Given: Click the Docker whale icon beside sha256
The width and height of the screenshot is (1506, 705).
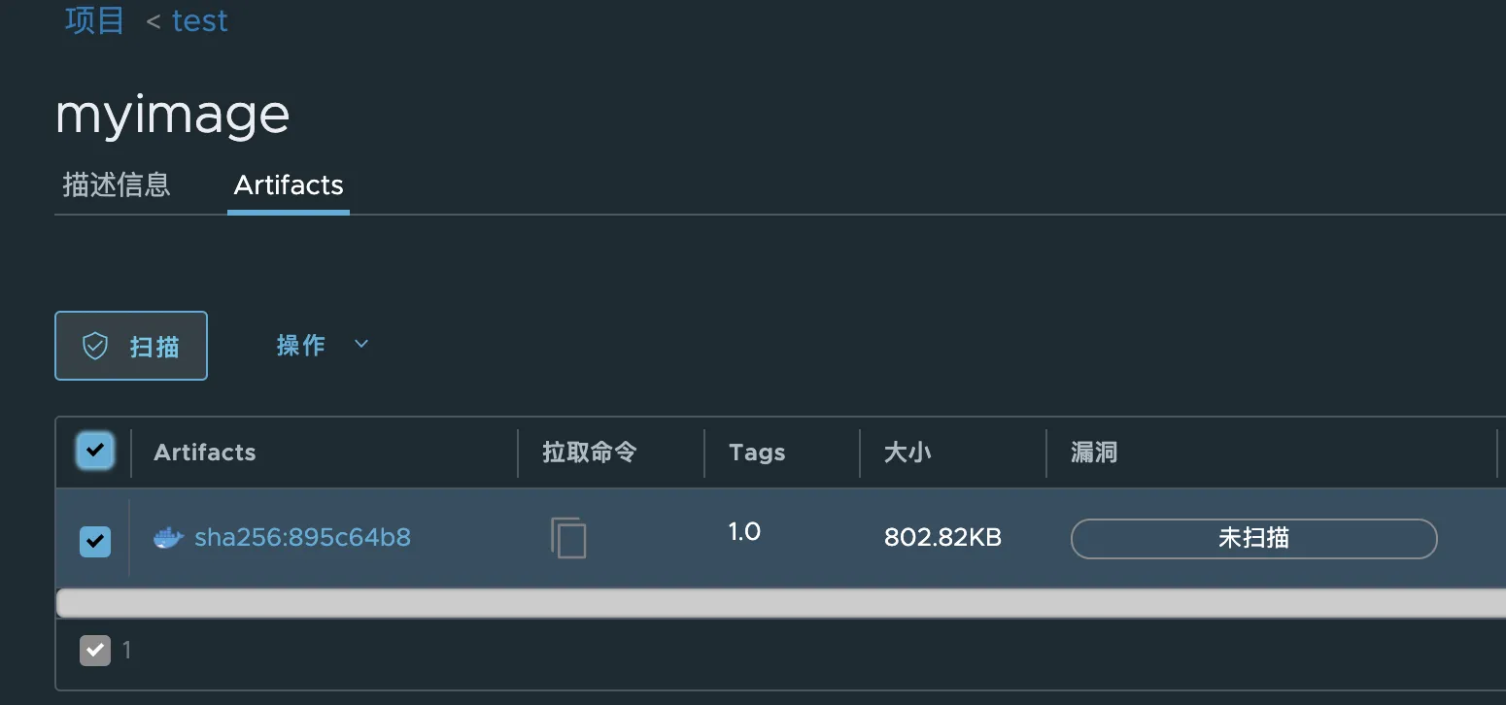Looking at the screenshot, I should 169,538.
